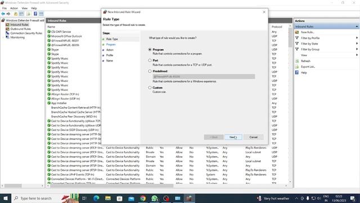Click the Help icon in Actions pane
The width and height of the screenshot is (360, 203).
(x=297, y=73)
